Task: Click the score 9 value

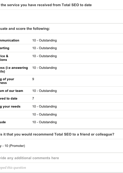Action: click(x=33, y=79)
